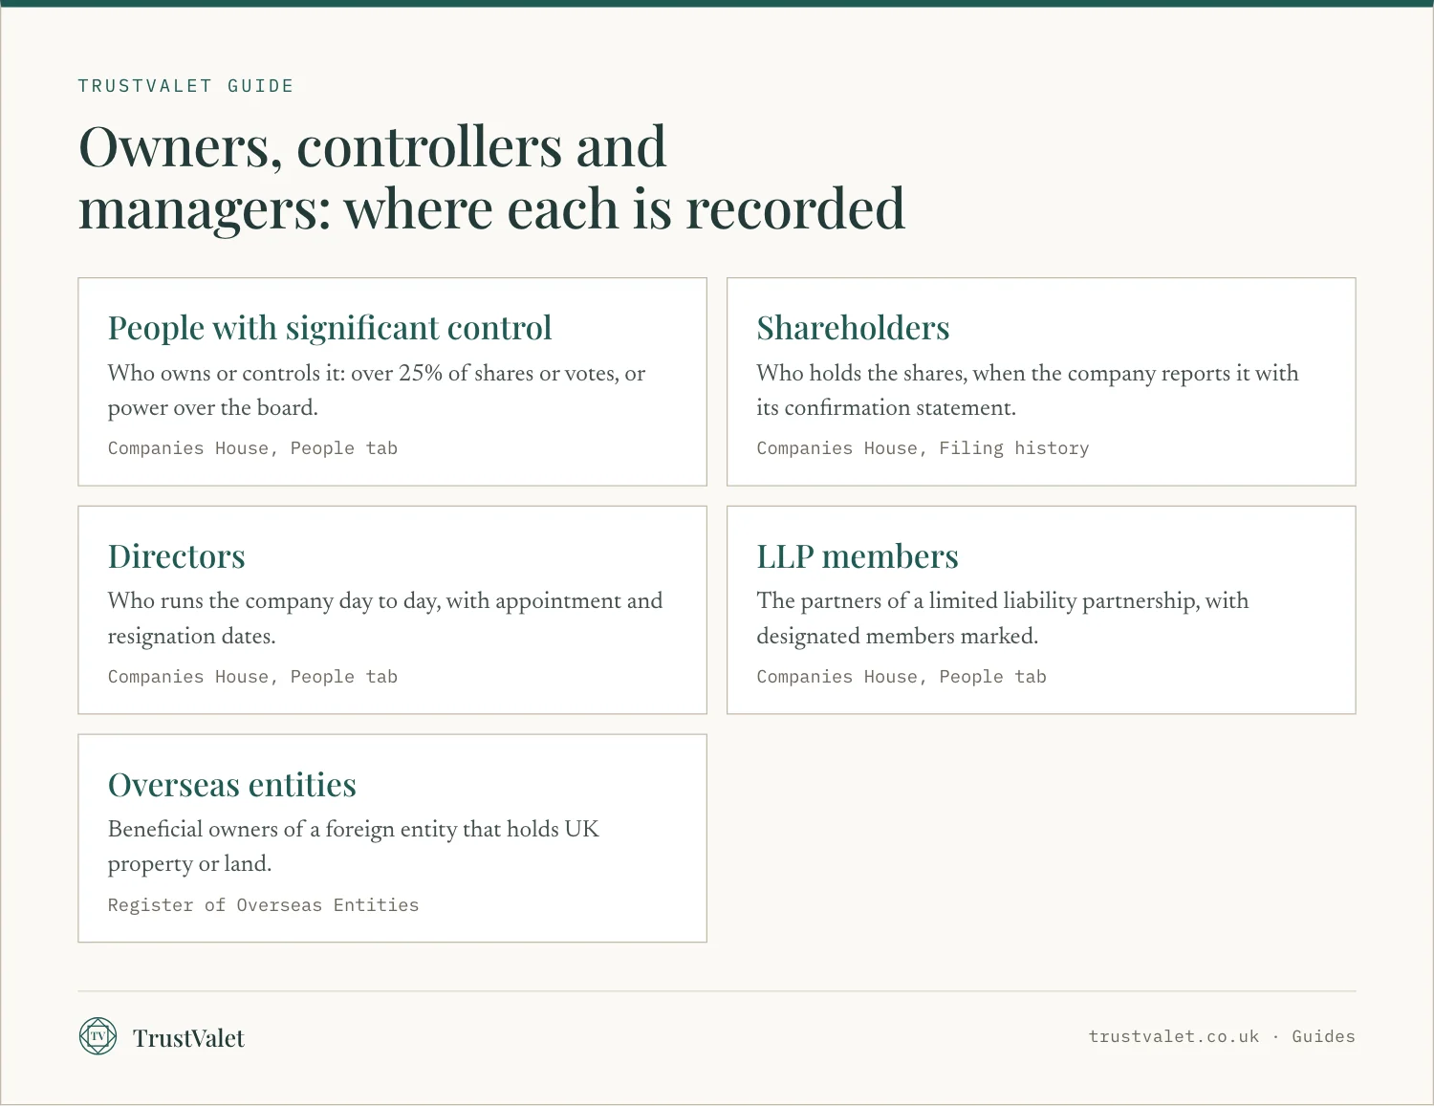Click "Register of Overseas Entities" source line
The width and height of the screenshot is (1434, 1107).
(x=263, y=905)
